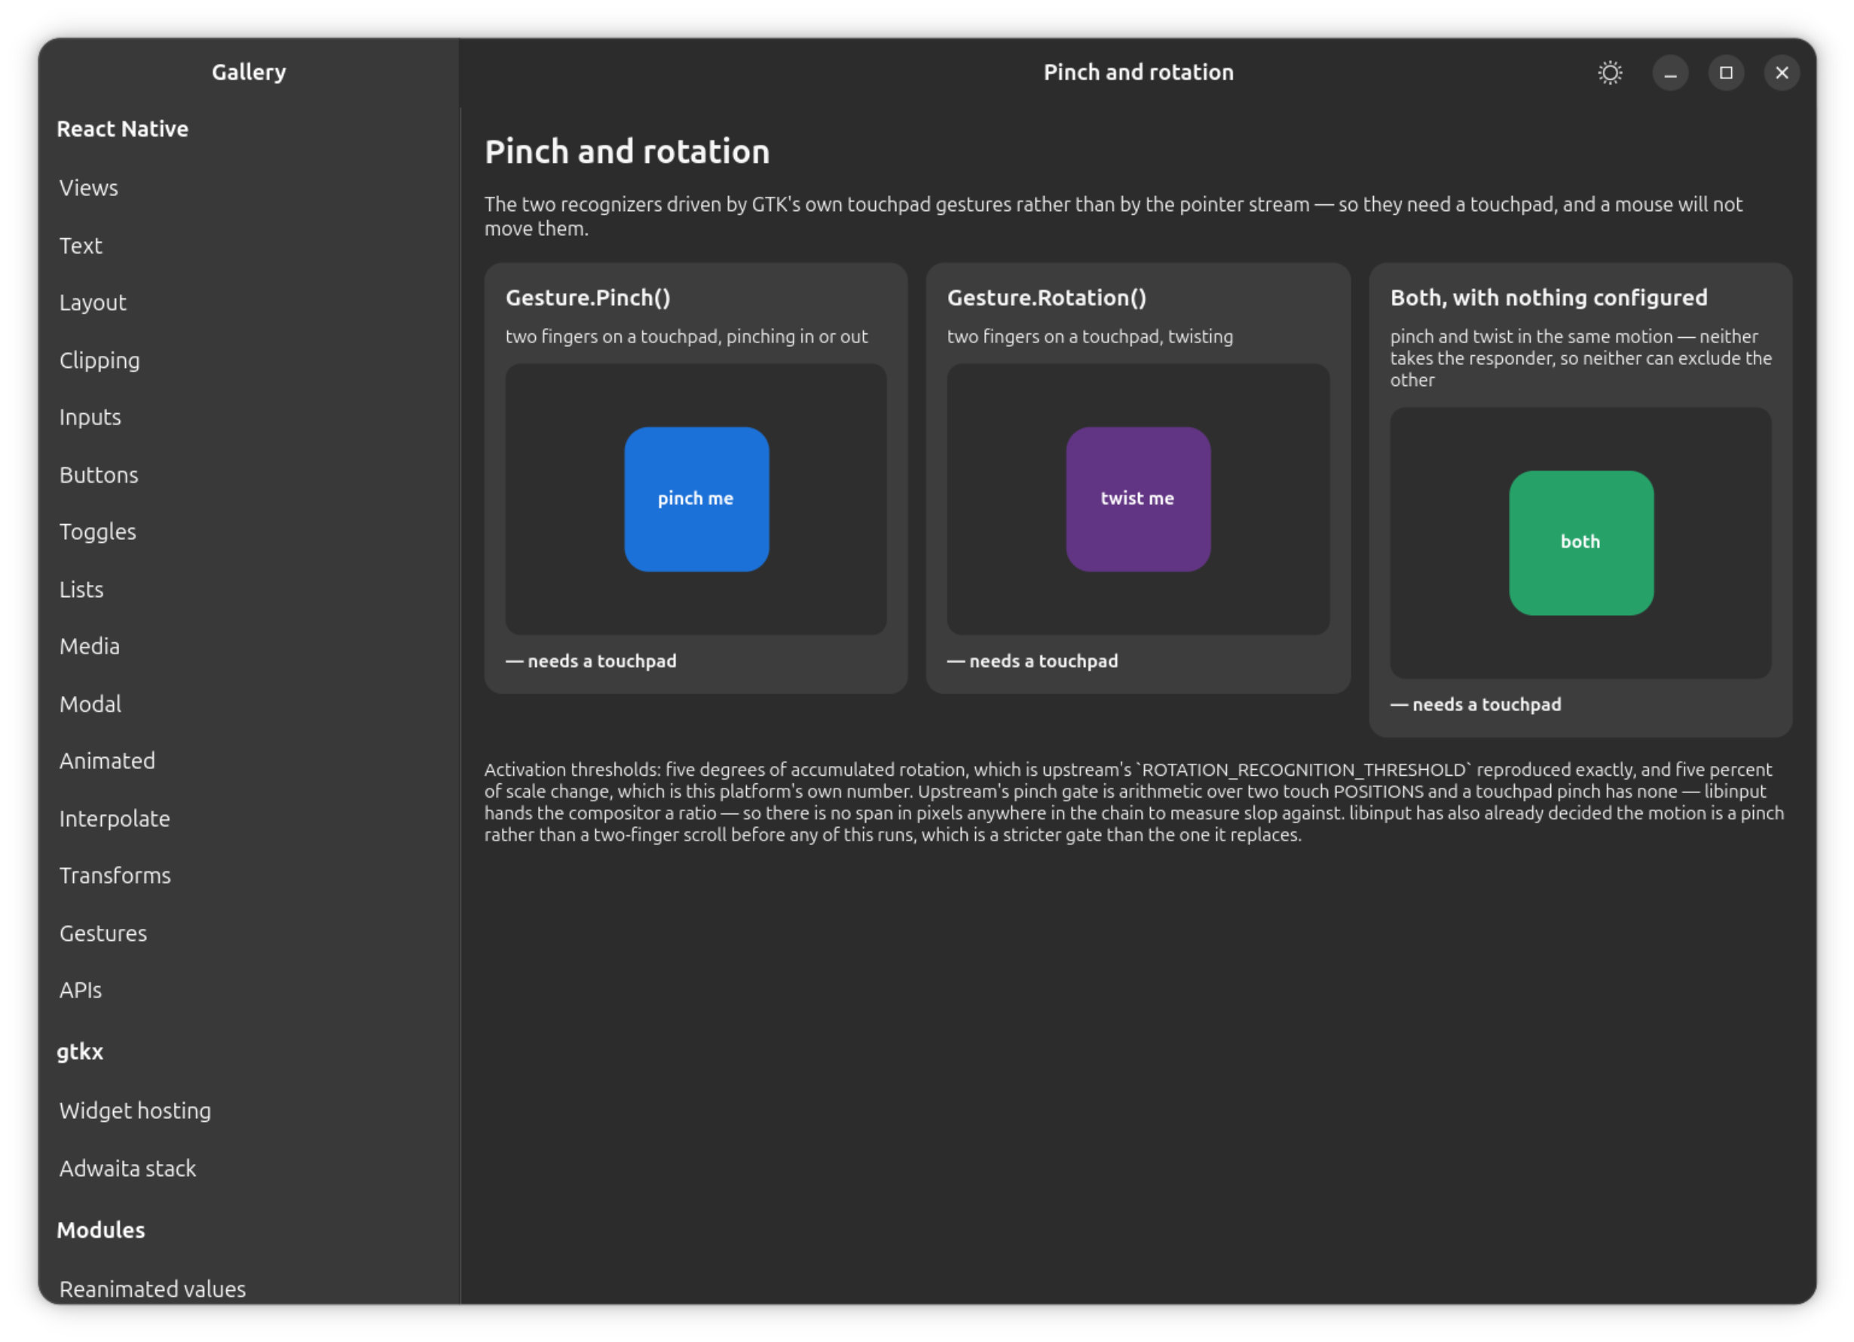The image size is (1854, 1342).
Task: Open the Views page in sidebar
Action: click(249, 188)
